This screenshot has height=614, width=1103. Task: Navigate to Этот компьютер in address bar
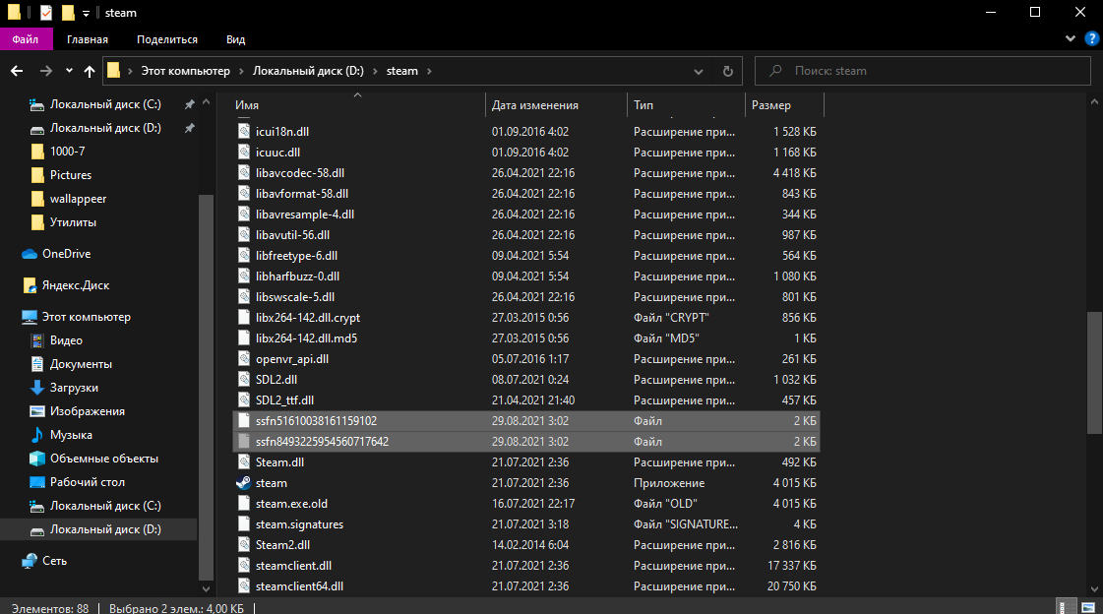click(x=186, y=71)
